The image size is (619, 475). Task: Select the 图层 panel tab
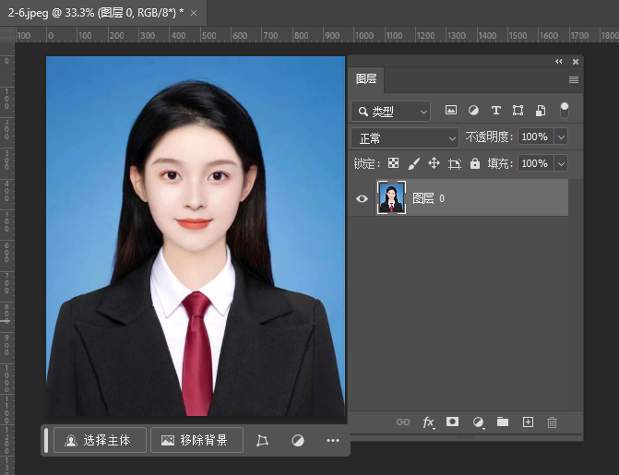[366, 79]
